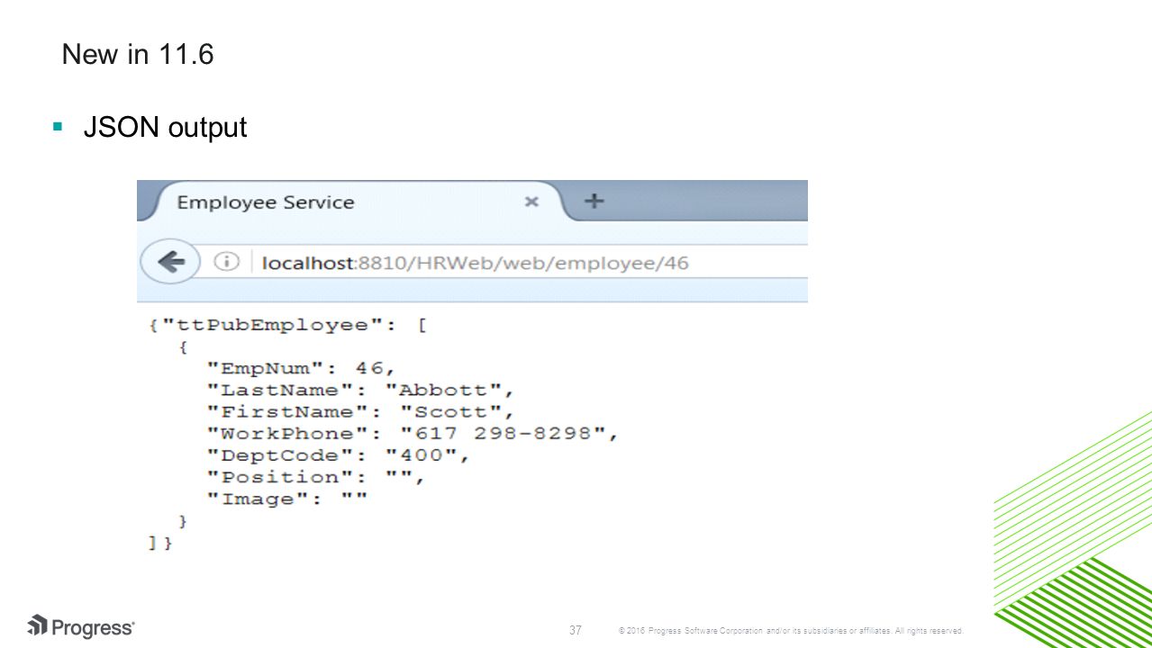The width and height of the screenshot is (1152, 648).
Task: Click the Progress Software copyright notice
Action: [x=791, y=631]
